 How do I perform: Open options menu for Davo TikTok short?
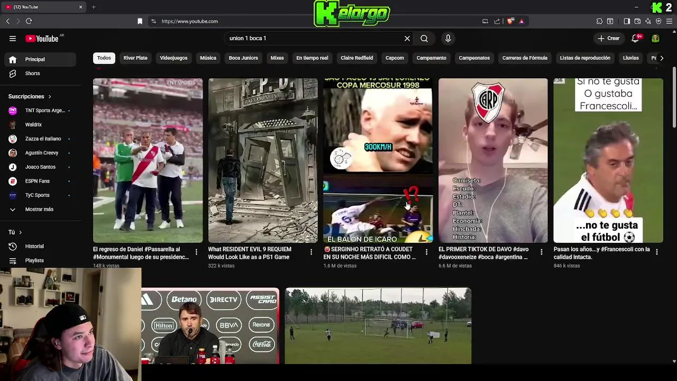(541, 252)
